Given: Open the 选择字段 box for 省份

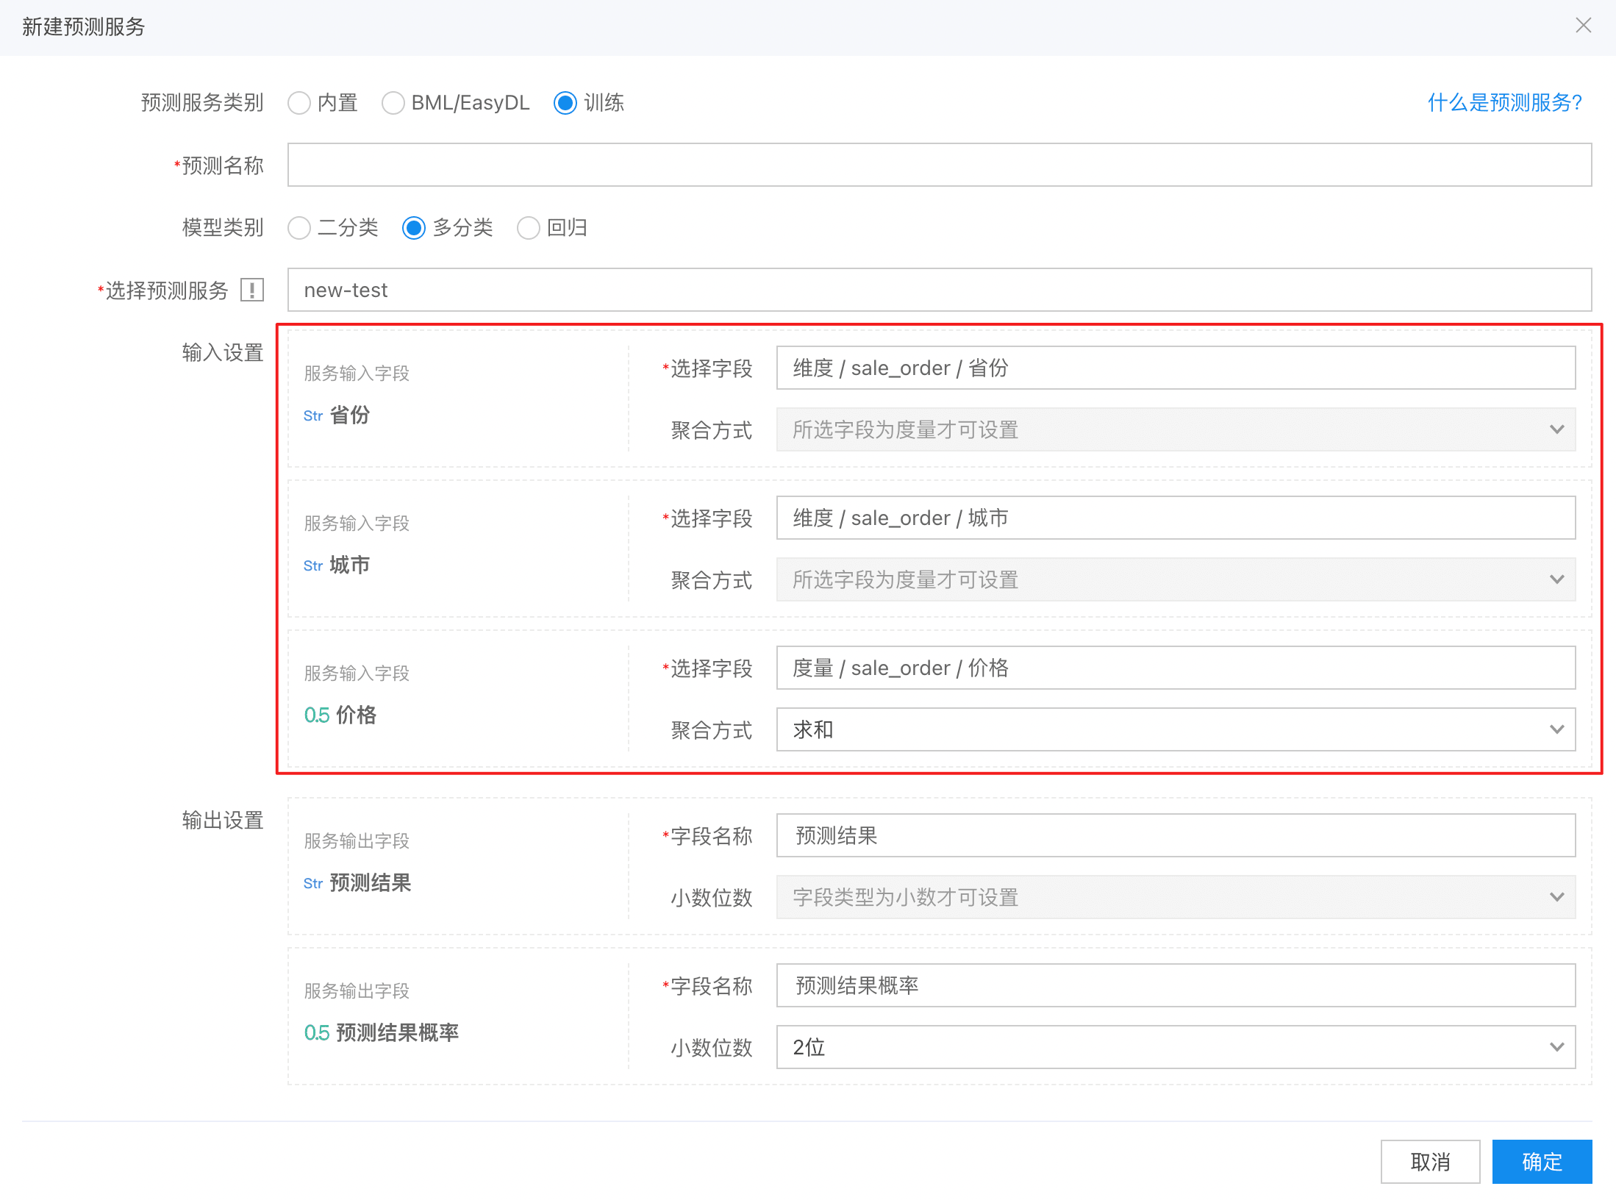Looking at the screenshot, I should (x=1176, y=368).
